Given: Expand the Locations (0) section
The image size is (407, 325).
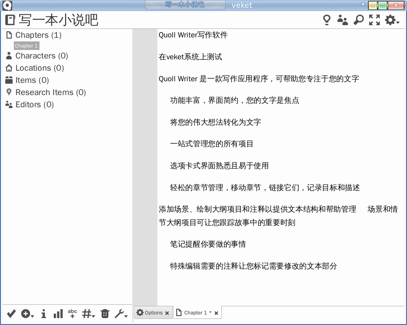Looking at the screenshot, I should [x=39, y=68].
